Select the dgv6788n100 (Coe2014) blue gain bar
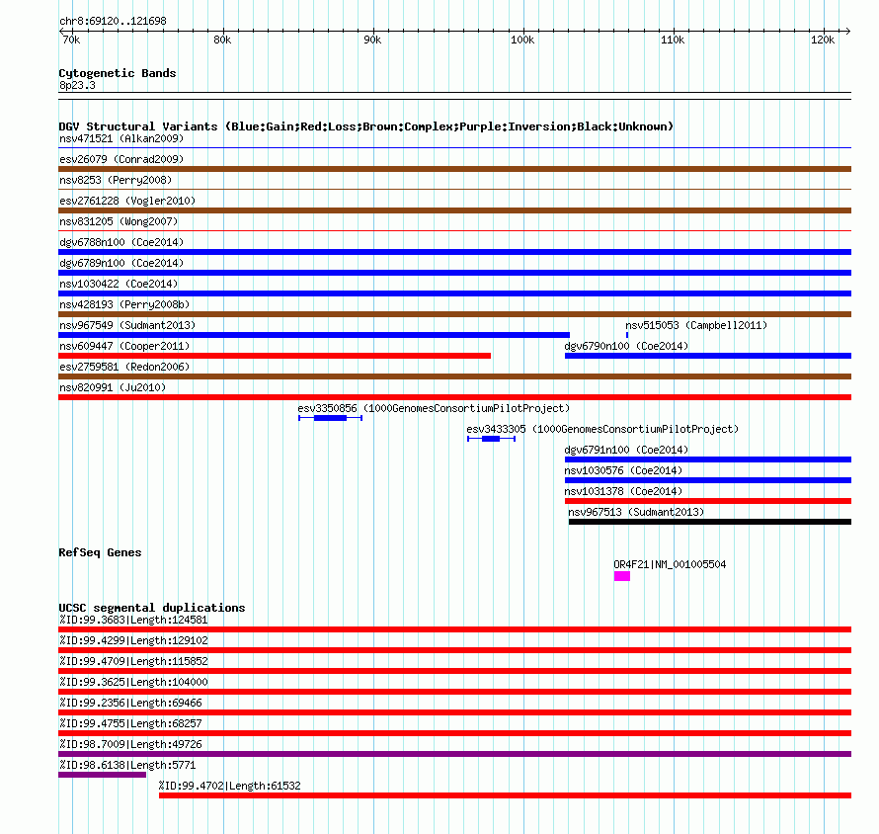Viewport: 879px width, 834px height. (x=454, y=252)
